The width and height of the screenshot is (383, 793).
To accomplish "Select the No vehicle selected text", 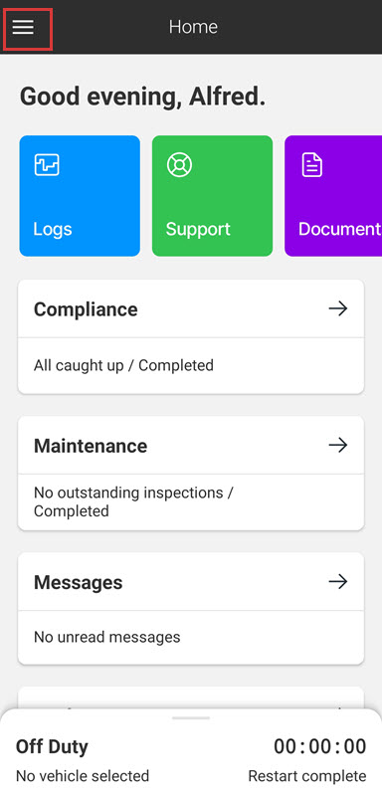I will 83,776.
